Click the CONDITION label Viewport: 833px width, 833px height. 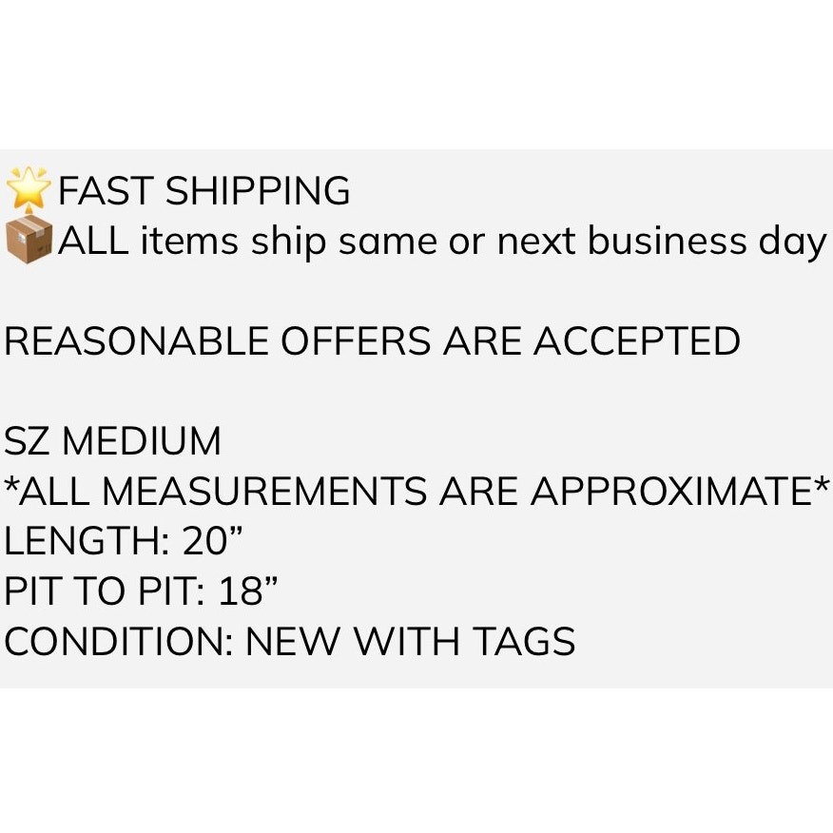click(118, 642)
